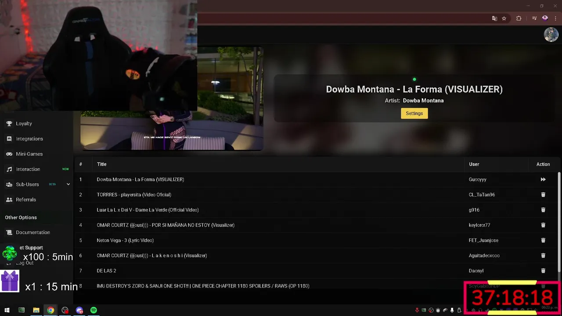
Task: Open Chrome media controls icon
Action: pyautogui.click(x=534, y=18)
